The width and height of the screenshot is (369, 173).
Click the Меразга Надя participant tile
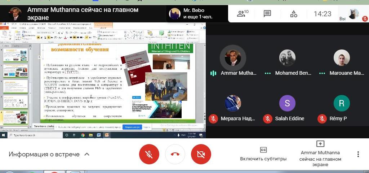tap(233, 103)
